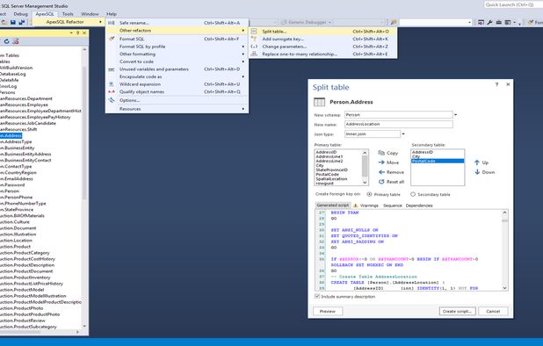The height and width of the screenshot is (346, 543).
Task: Click the Options wrench icon in menu
Action: pyautogui.click(x=112, y=100)
